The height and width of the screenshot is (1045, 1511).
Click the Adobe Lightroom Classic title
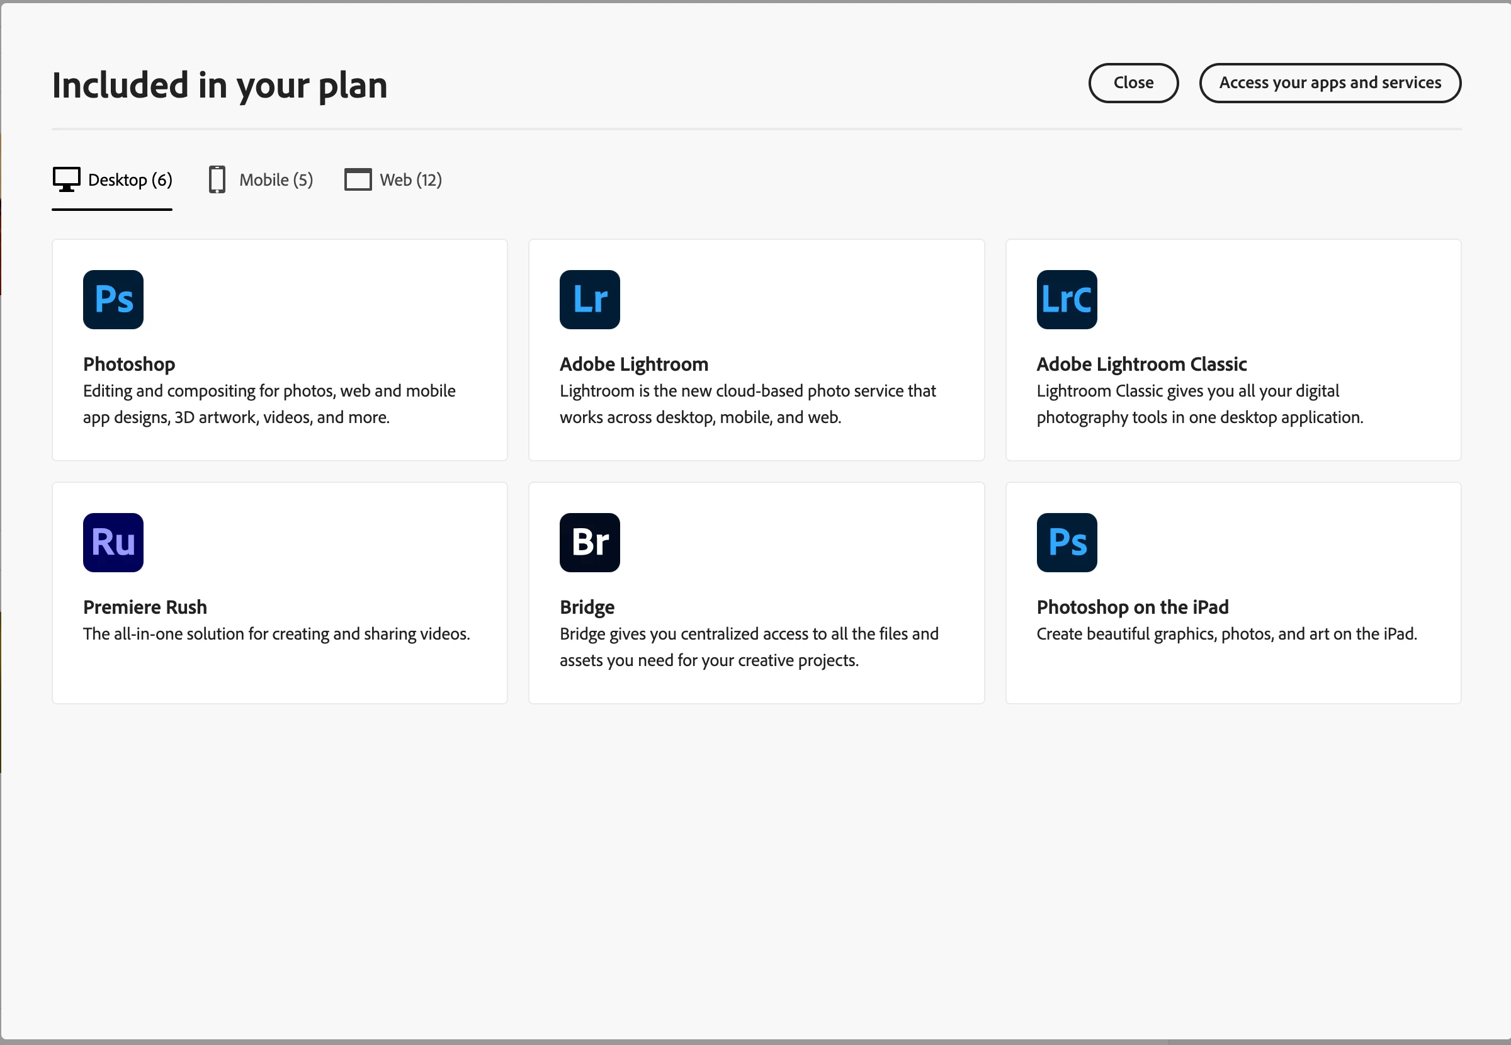point(1141,364)
